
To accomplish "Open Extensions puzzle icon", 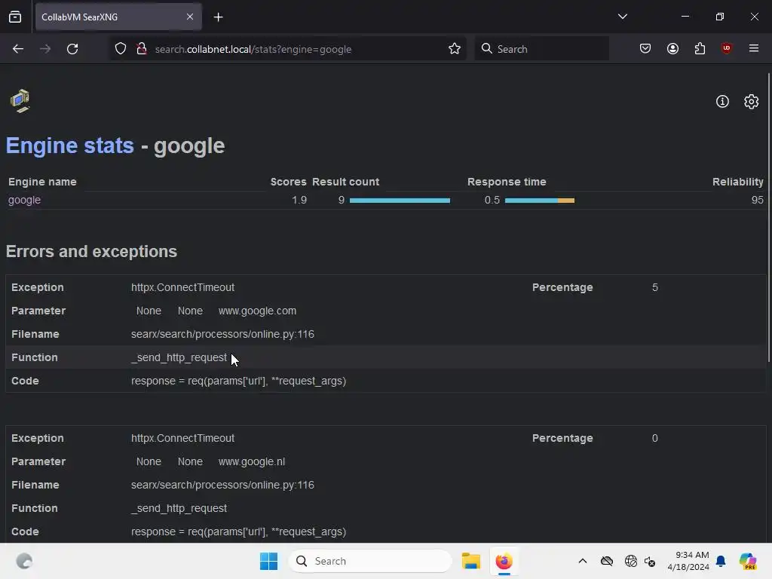I will click(x=700, y=49).
